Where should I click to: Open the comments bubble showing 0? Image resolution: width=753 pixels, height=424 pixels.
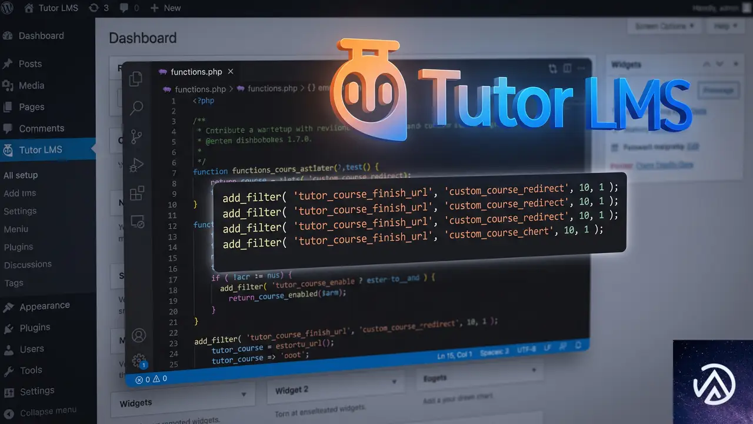click(129, 8)
